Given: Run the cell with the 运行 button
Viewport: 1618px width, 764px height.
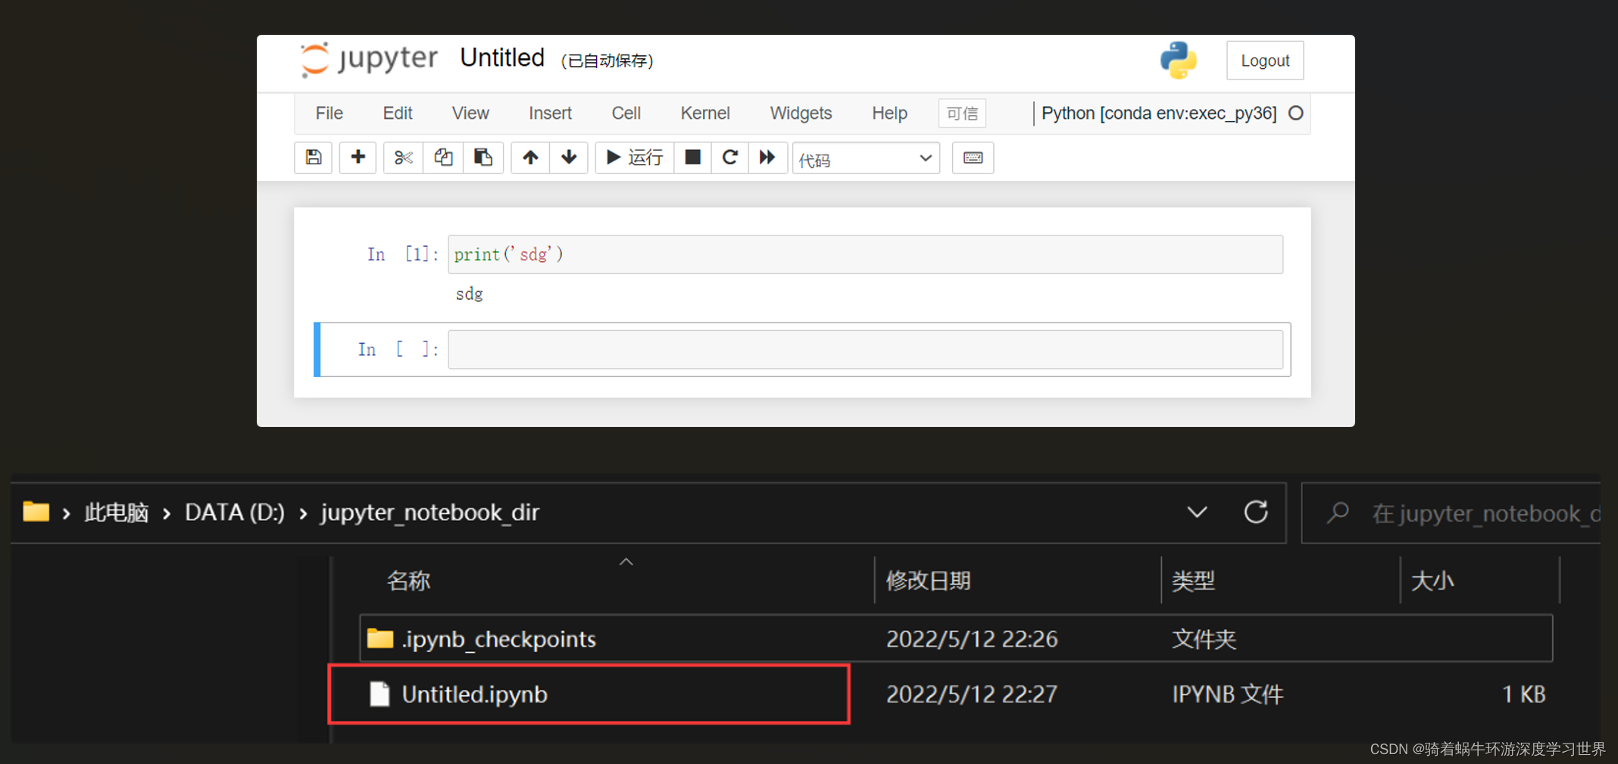Looking at the screenshot, I should 635,157.
